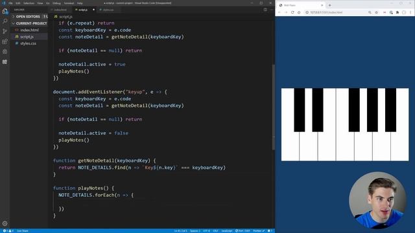Open the Edit menu
This screenshot has height=233, width=415.
point(18,3)
